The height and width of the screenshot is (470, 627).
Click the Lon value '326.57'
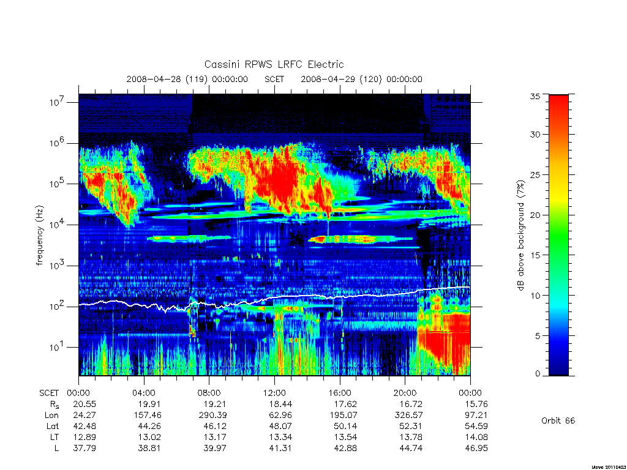tap(408, 415)
